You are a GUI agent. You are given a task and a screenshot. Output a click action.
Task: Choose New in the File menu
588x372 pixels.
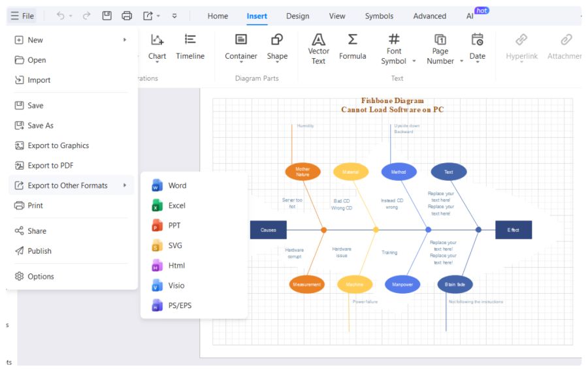71,40
